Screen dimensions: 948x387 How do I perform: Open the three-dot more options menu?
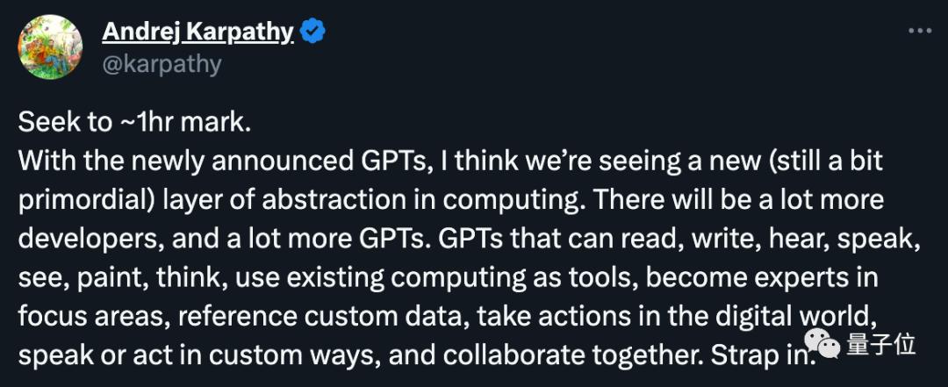pos(920,31)
